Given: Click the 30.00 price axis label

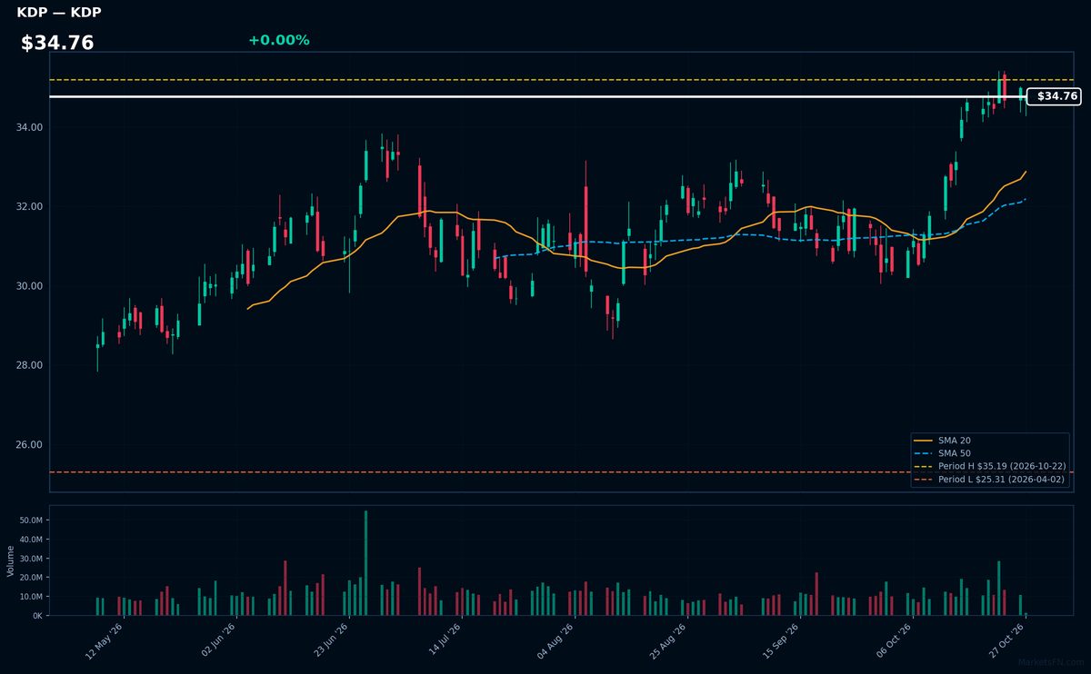Looking at the screenshot, I should click(x=29, y=286).
